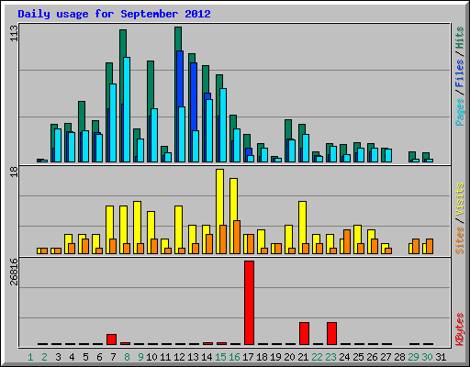Click the chart title 'Daily usage for September 2012'
This screenshot has width=470, height=367.
tap(114, 15)
